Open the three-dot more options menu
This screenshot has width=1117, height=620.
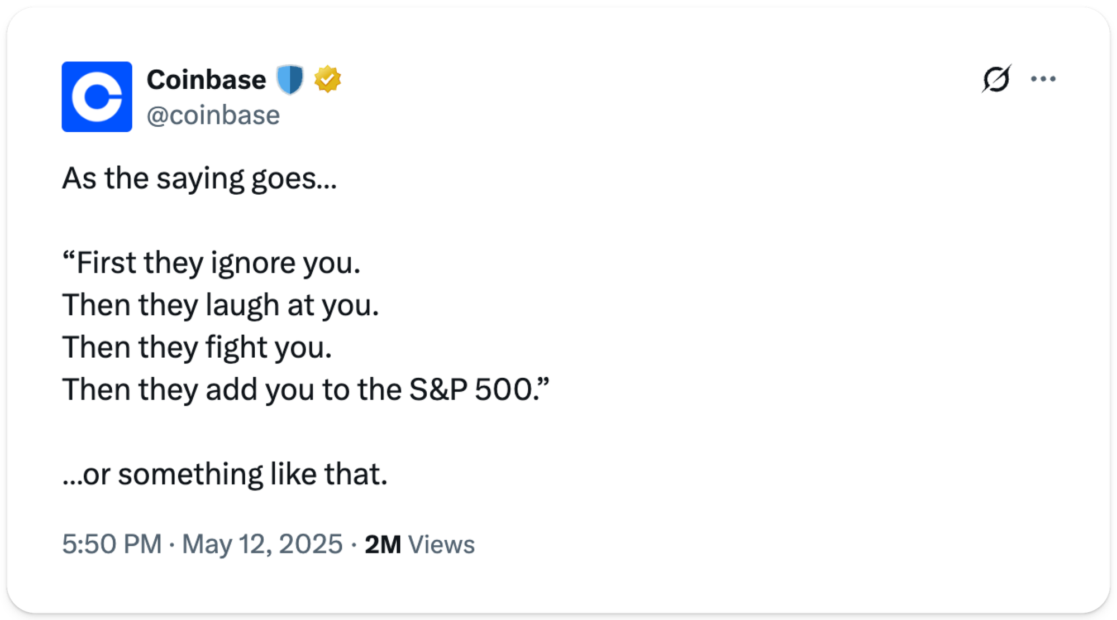click(1043, 79)
